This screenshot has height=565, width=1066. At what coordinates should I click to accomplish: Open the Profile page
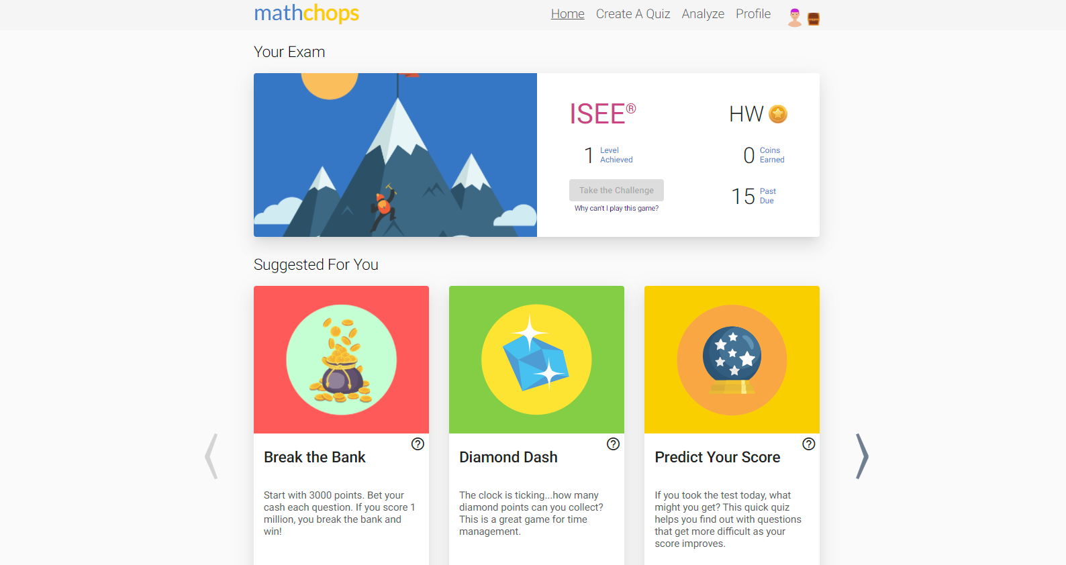(x=753, y=14)
